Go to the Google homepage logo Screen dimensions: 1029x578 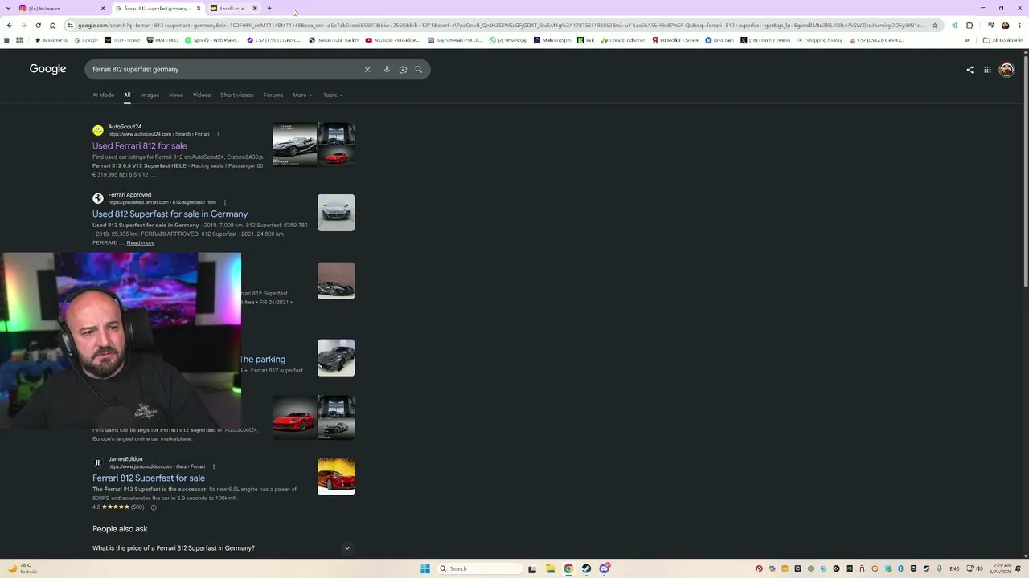click(48, 69)
